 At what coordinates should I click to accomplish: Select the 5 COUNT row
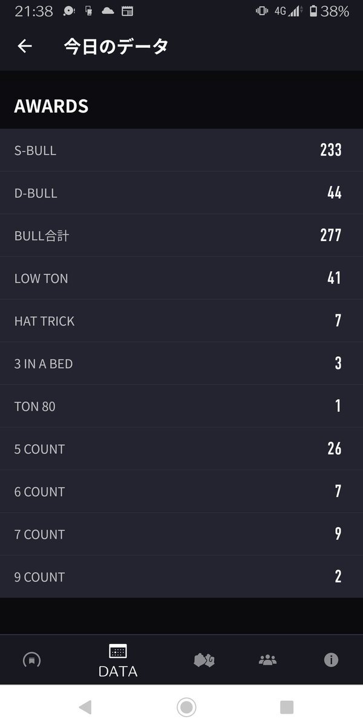(181, 449)
